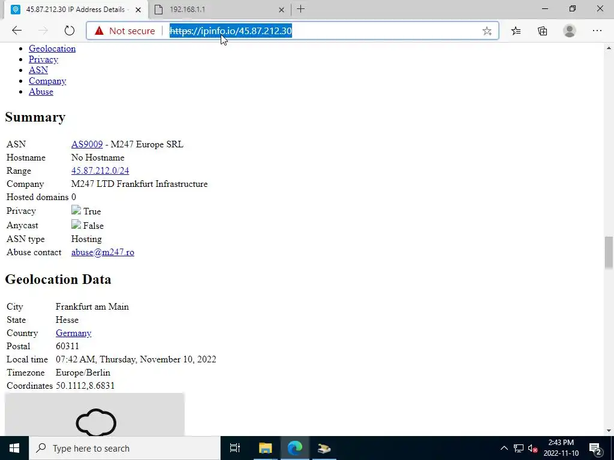Click the Summary heading
The height and width of the screenshot is (460, 614).
pos(35,117)
